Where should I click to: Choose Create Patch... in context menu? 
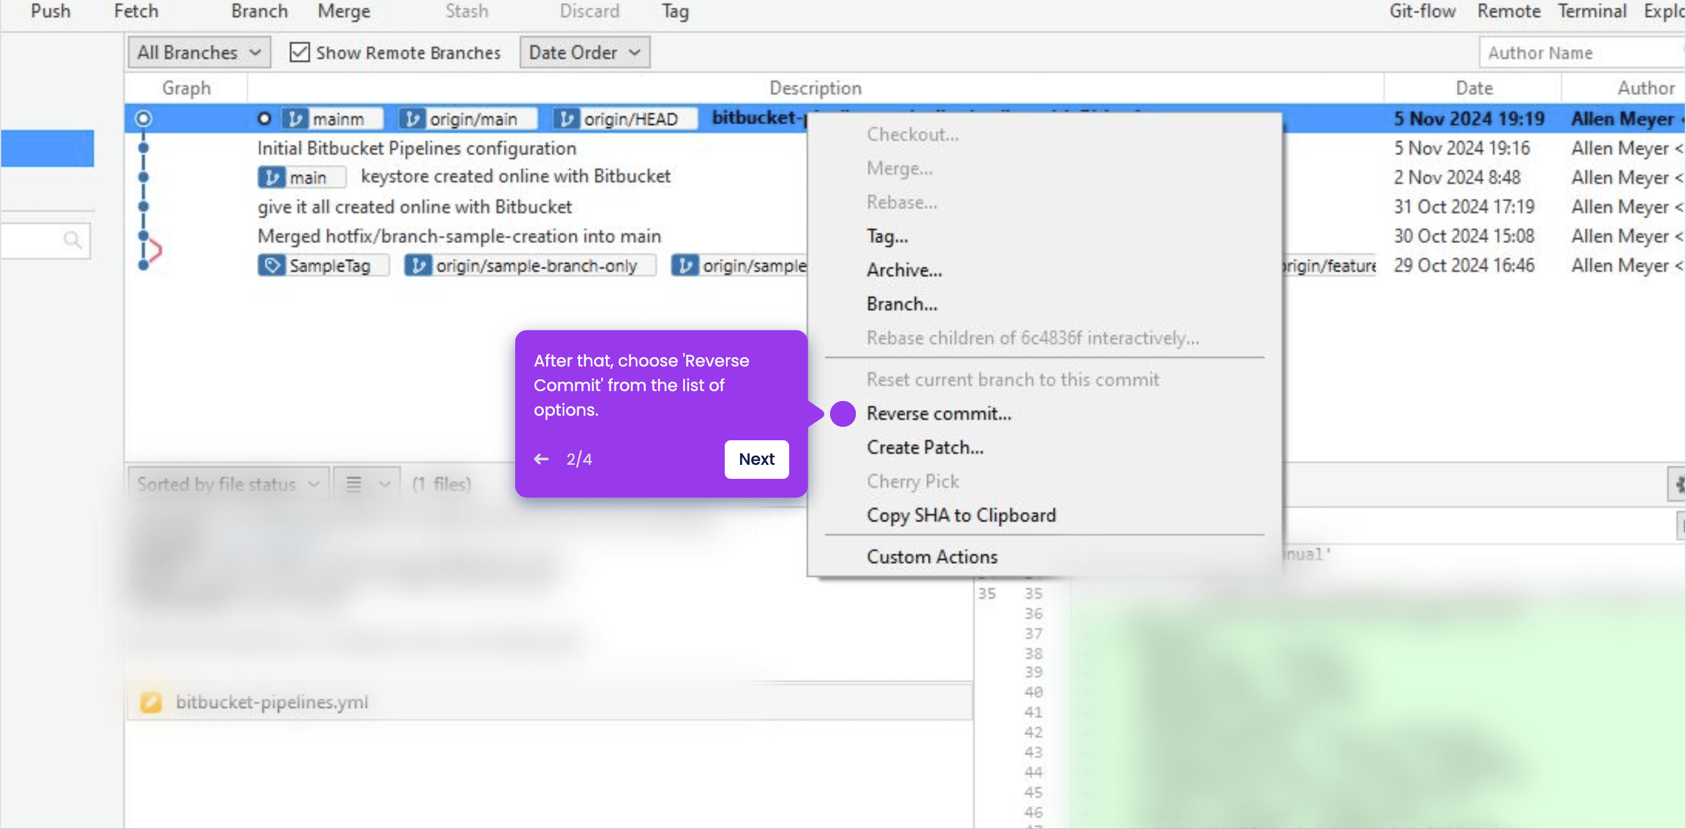925,447
